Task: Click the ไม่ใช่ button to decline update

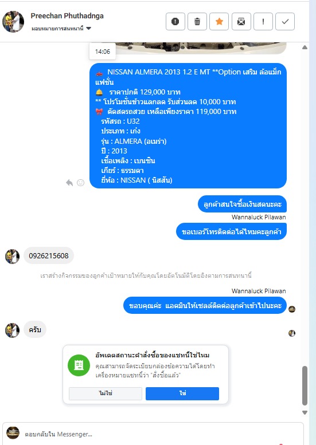Action: [106, 393]
